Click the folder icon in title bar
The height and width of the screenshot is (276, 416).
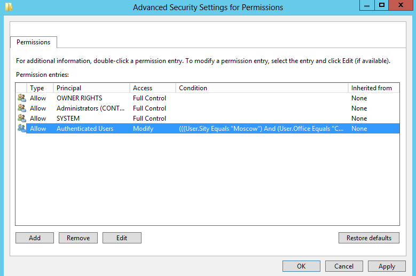[9, 6]
